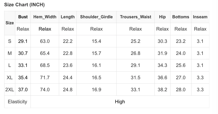Click the length value 24.4
Screen dimensions: 218x114
tap(68, 78)
